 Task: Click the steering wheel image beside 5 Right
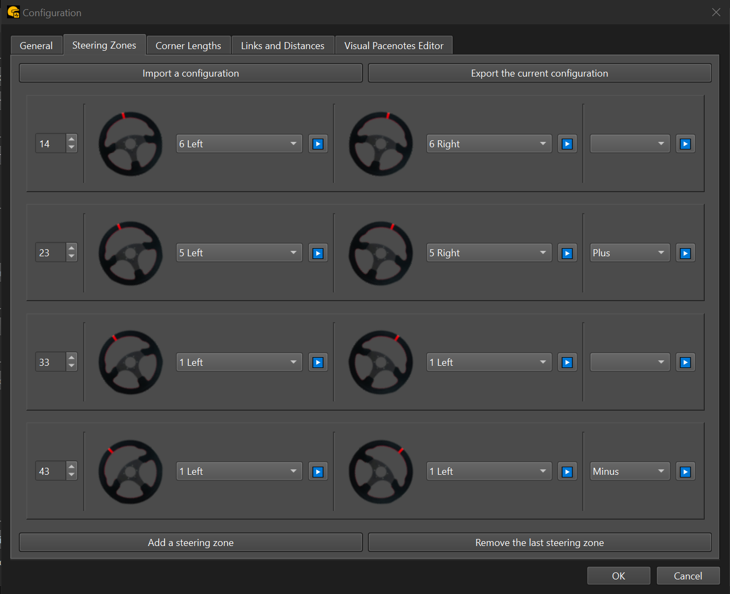[x=380, y=253]
